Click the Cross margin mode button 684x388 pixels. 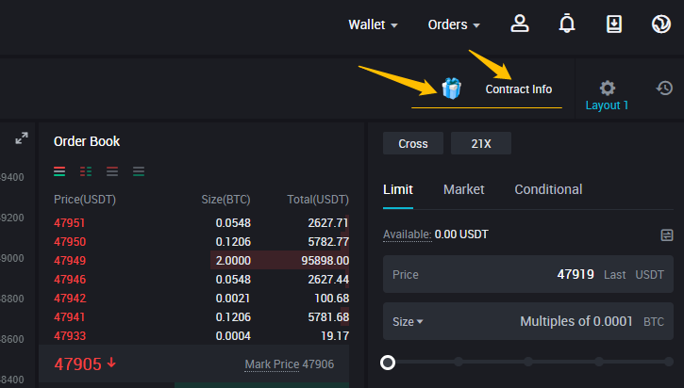click(x=413, y=144)
